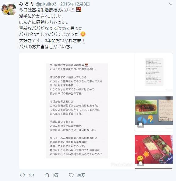Click the 28万 likes count
The image size is (176, 181).
[81, 175]
